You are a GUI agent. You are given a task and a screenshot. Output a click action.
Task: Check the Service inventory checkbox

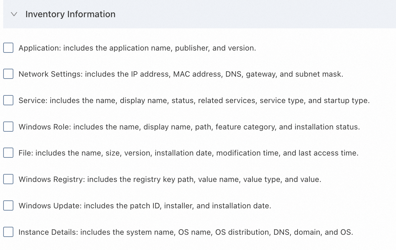click(x=8, y=101)
